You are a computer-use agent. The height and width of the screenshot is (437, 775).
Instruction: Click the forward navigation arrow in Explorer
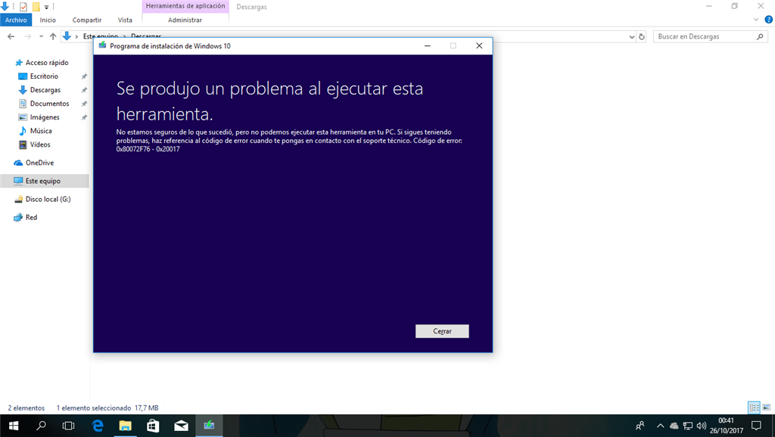coord(28,36)
